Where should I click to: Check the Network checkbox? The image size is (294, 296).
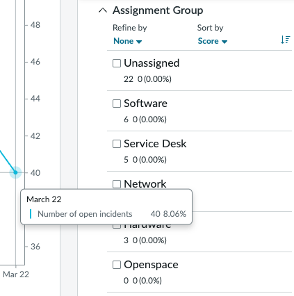tap(117, 184)
